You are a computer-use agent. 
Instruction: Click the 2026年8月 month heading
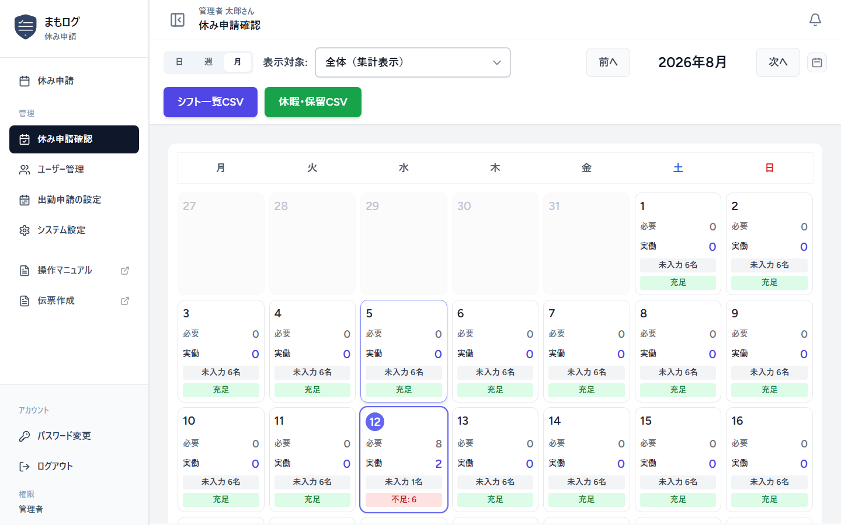[693, 62]
